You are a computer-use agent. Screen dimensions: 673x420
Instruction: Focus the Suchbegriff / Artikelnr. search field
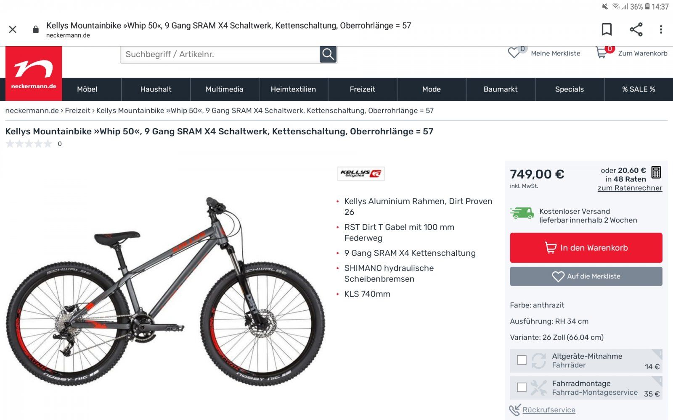(220, 54)
